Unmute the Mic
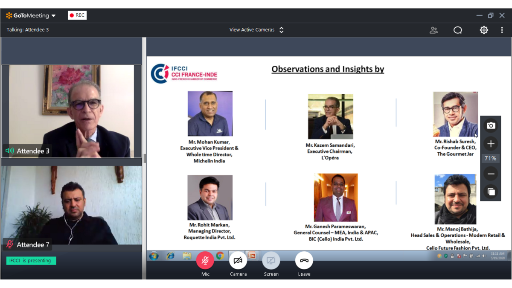Screen dimensions: 512x288 coord(205,261)
